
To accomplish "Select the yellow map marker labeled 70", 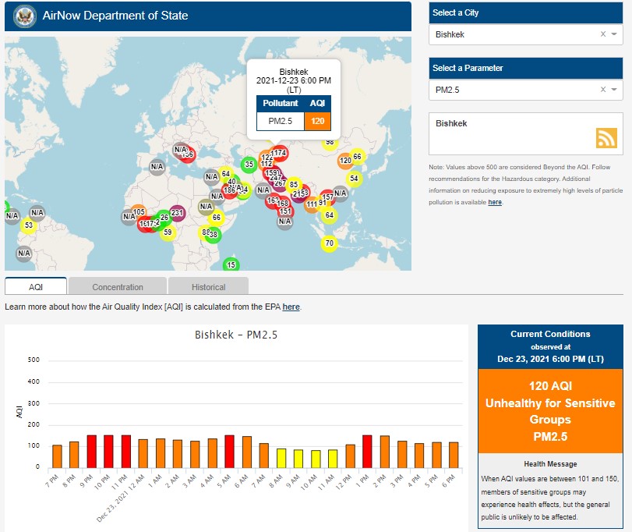I will coord(329,243).
